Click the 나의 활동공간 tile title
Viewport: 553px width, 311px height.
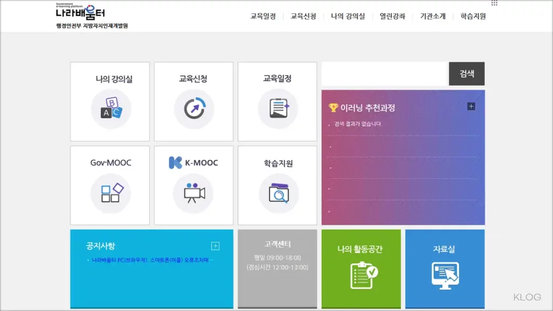(x=360, y=249)
